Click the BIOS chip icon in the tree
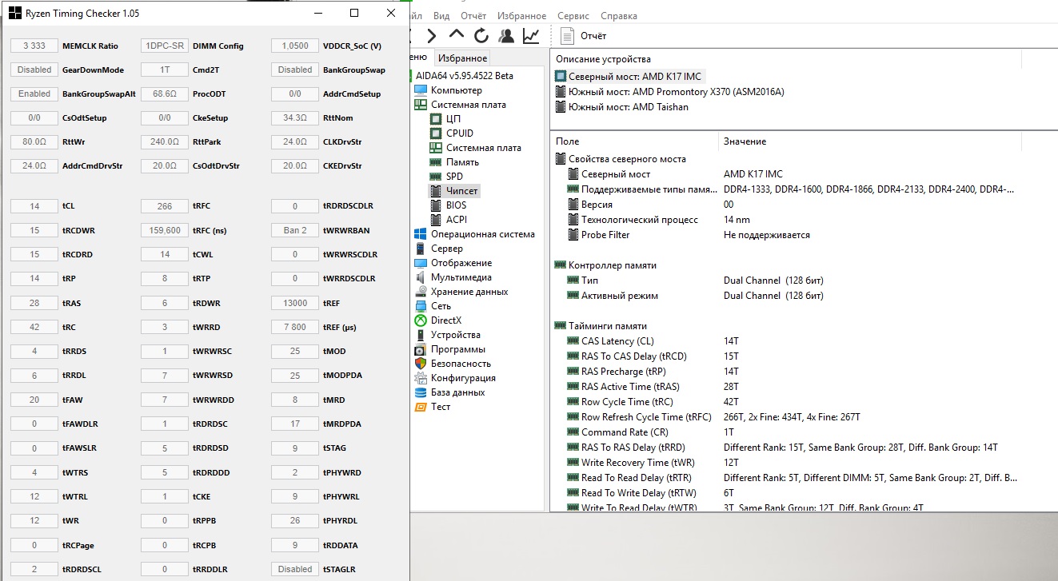The image size is (1058, 581). click(x=436, y=205)
